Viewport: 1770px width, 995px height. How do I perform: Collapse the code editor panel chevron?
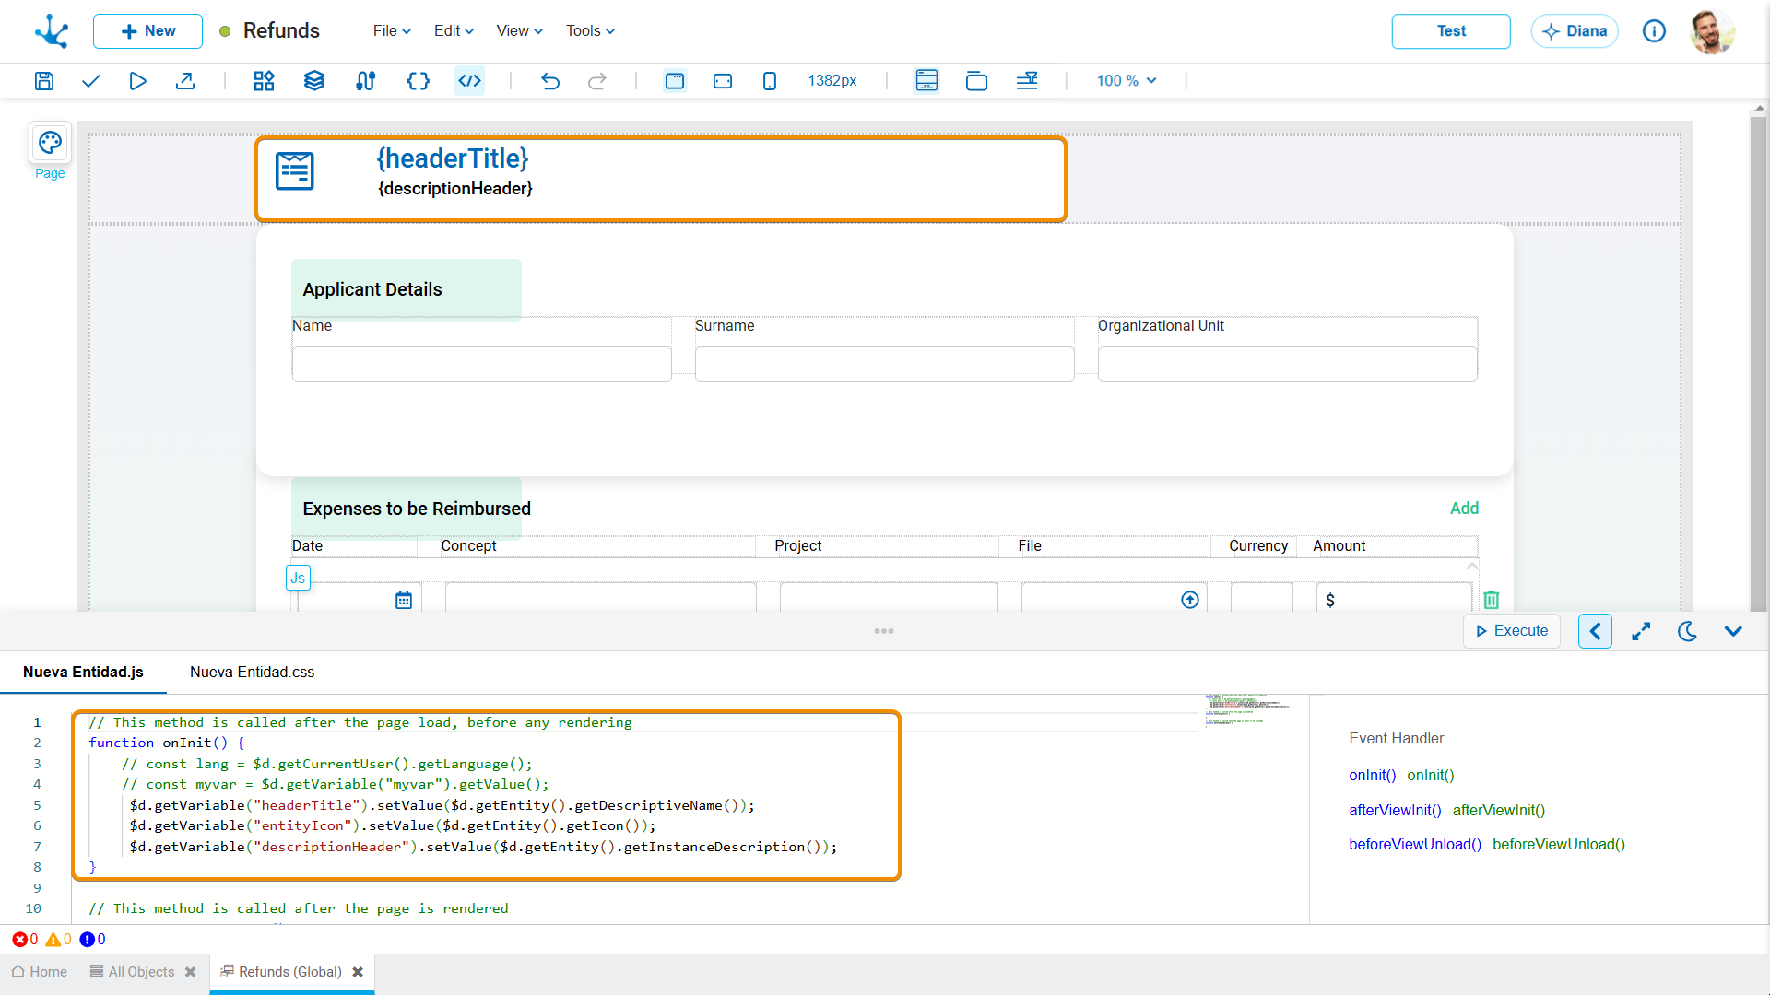1733,631
